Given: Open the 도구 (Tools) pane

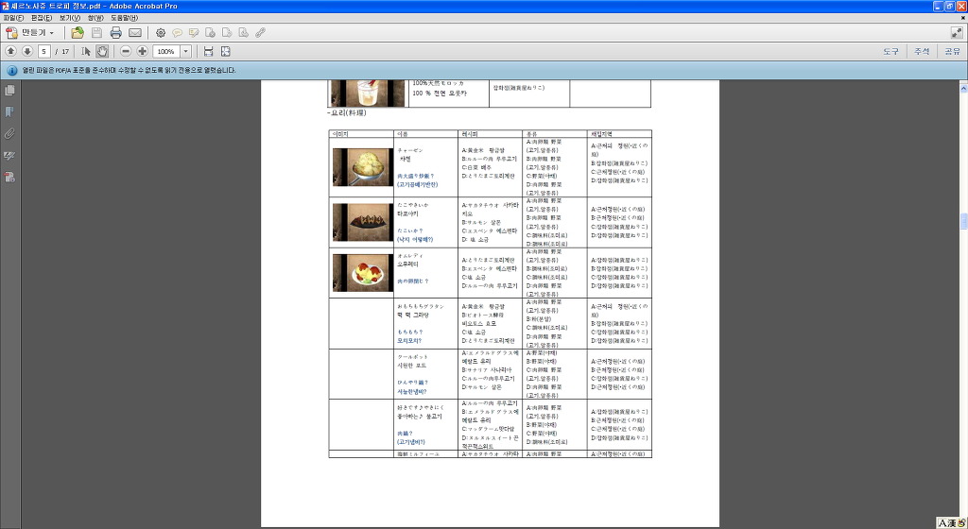Looking at the screenshot, I should click(890, 51).
